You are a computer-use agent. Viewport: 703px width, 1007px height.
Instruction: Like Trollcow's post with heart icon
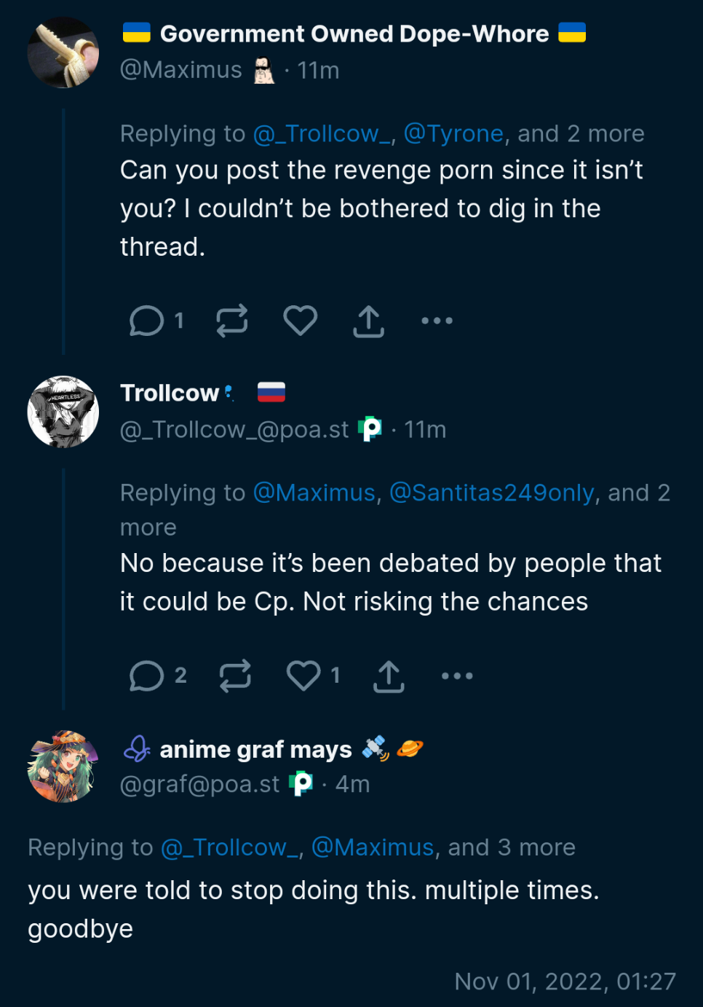[x=303, y=675]
